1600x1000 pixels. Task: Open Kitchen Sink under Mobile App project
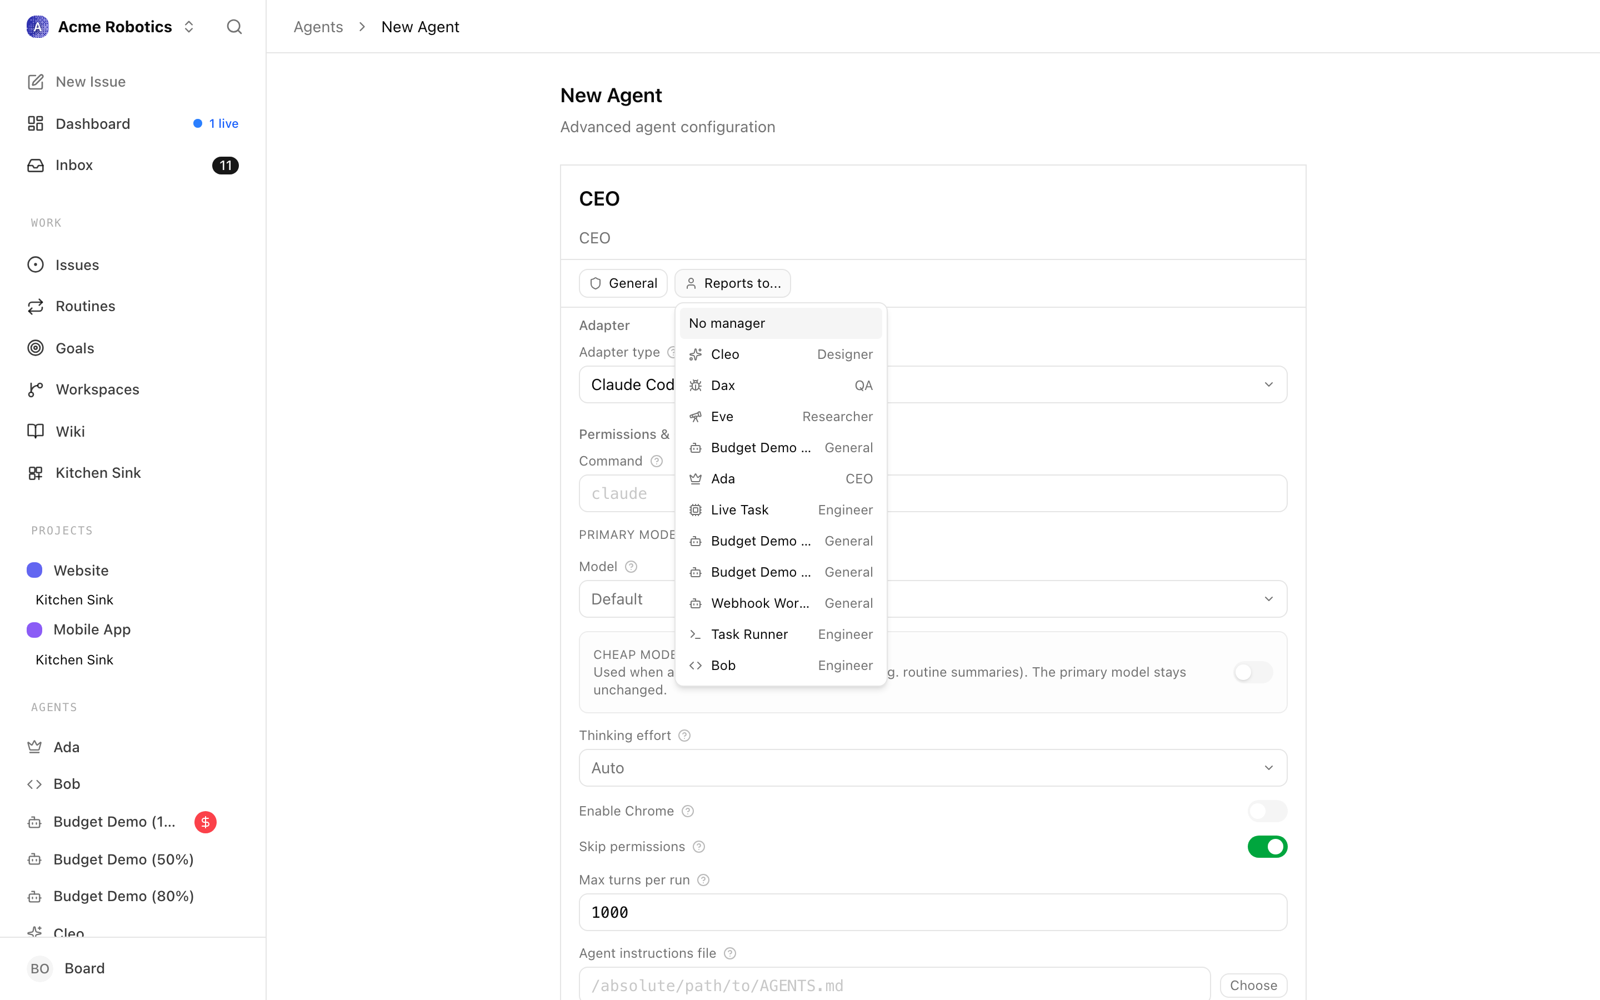click(74, 659)
